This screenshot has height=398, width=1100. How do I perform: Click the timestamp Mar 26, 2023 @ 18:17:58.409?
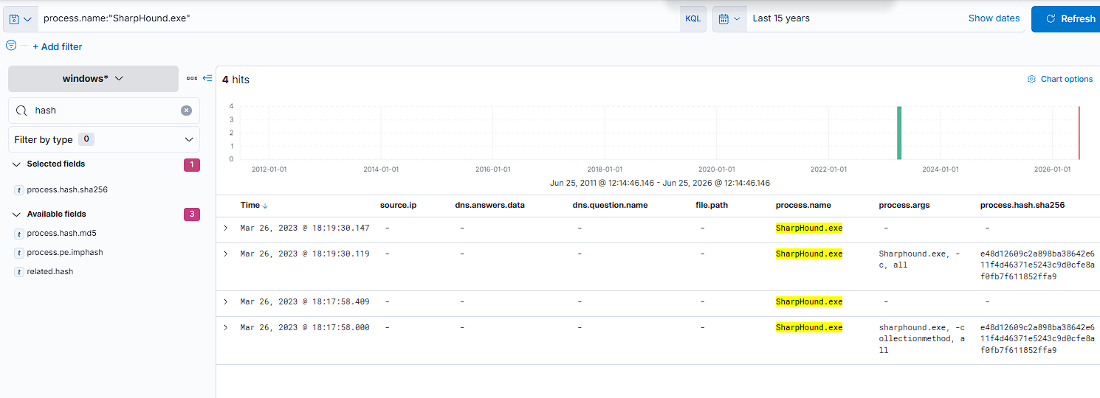(x=305, y=302)
